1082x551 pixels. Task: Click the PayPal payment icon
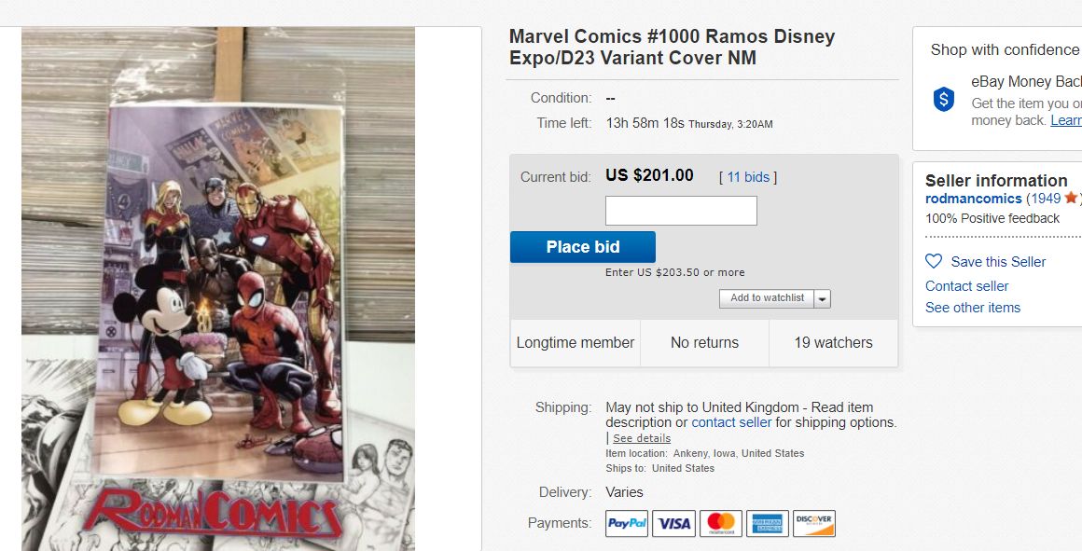click(627, 523)
